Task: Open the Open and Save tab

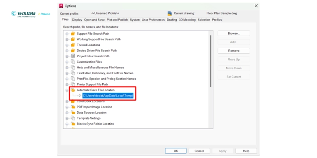Action: click(x=94, y=20)
